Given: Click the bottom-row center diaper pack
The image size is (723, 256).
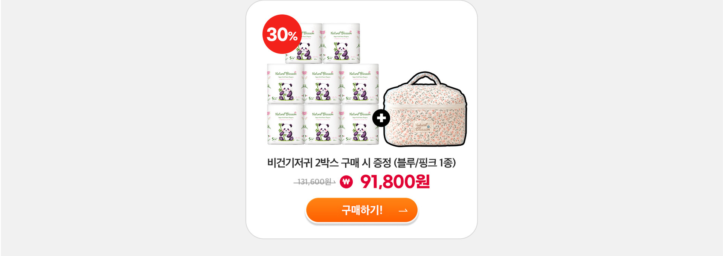Looking at the screenshot, I should click(323, 124).
